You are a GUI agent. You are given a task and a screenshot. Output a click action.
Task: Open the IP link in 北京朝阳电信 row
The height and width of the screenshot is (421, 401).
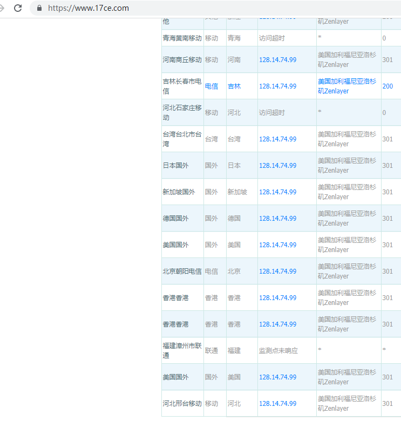[277, 271]
